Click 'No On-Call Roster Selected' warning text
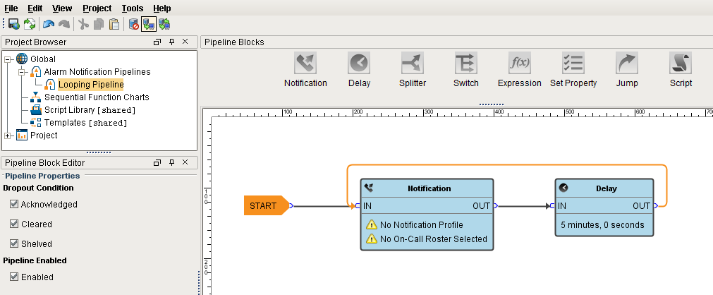 (x=434, y=239)
